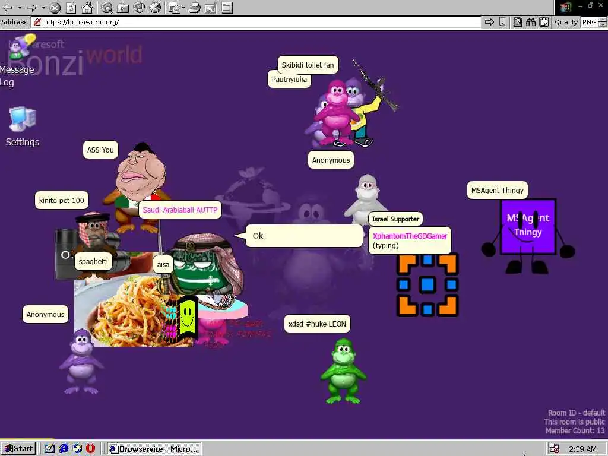Click the Go arrow next to address
This screenshot has height=456, width=608.
point(489,22)
